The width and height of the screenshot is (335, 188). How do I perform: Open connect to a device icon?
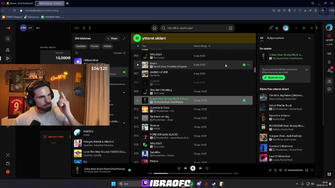281,170
